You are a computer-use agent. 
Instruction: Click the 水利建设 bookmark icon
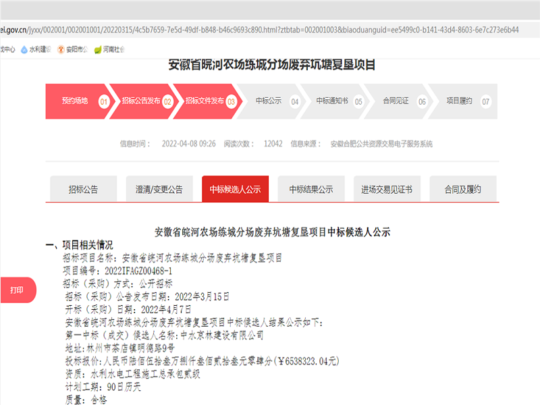(x=25, y=49)
